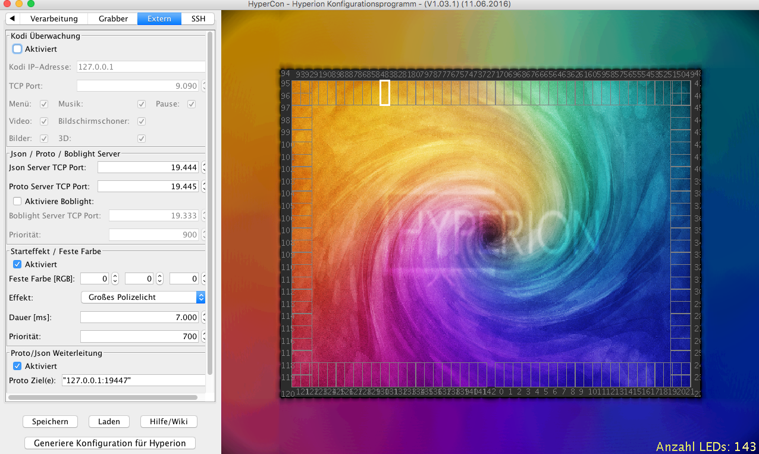
Task: Click the red Feste Farbe value stepper
Action: 115,278
